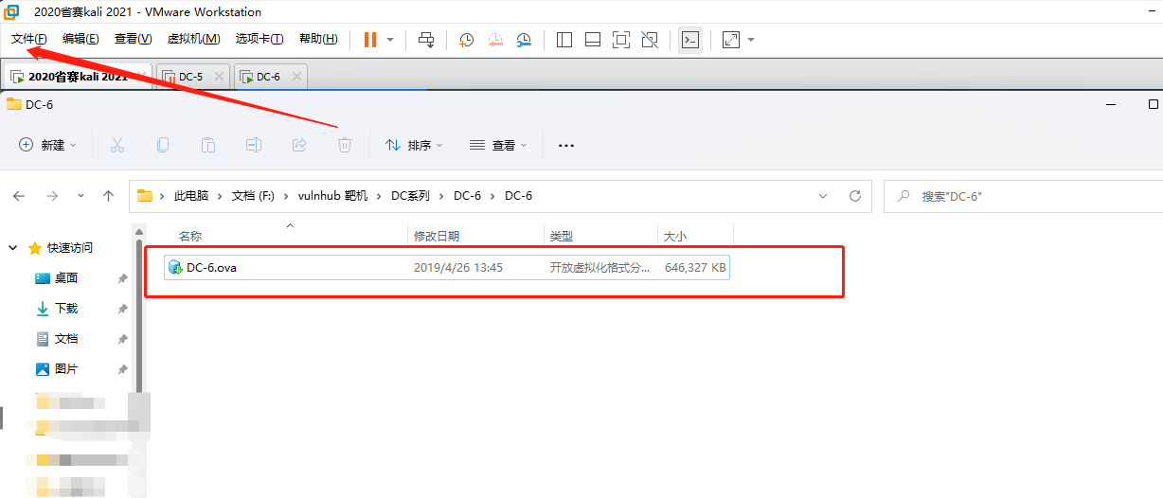Sort by the 名称 column header

coord(190,236)
